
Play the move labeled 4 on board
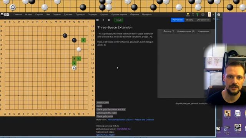74,59
